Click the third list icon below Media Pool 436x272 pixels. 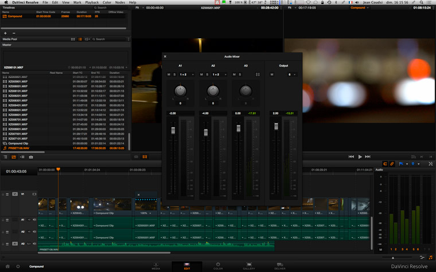coord(22,157)
